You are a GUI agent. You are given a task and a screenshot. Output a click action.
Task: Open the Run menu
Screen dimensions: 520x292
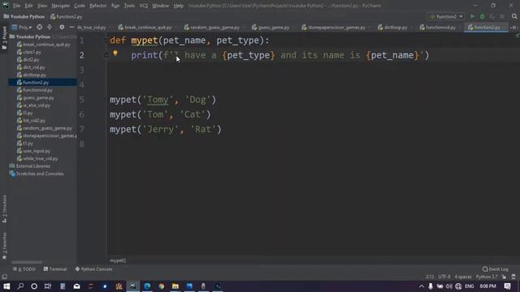tap(115, 6)
